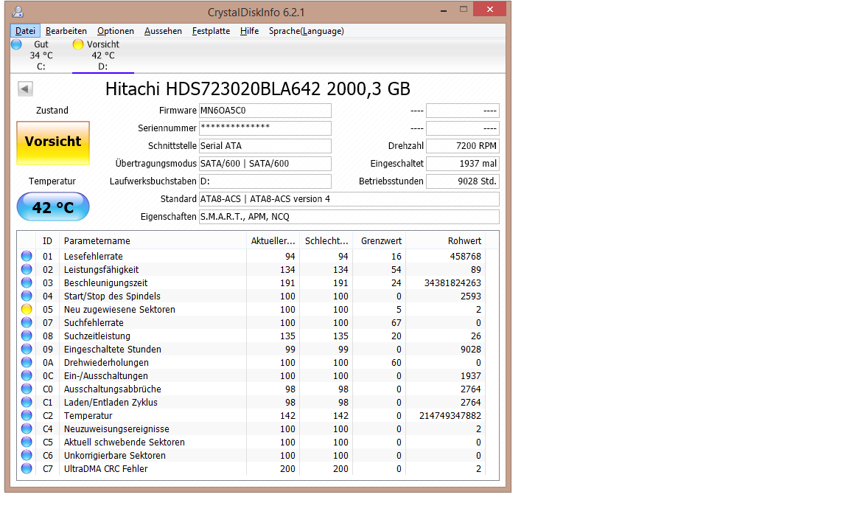Open the Aussehen menu
This screenshot has height=531, width=849.
[x=163, y=31]
